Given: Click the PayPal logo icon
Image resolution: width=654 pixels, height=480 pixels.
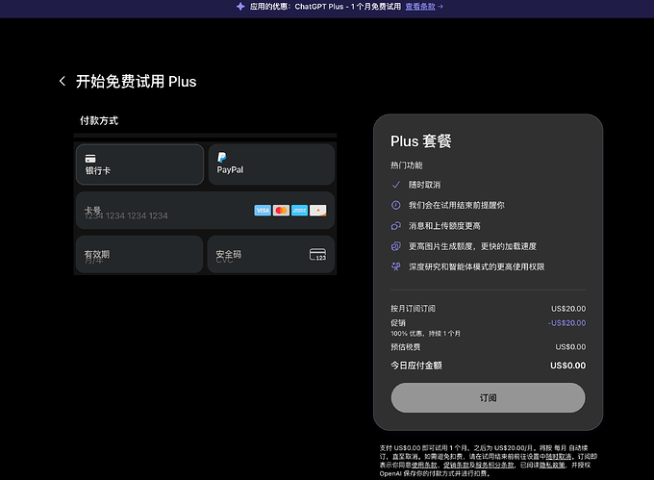Looking at the screenshot, I should point(222,157).
